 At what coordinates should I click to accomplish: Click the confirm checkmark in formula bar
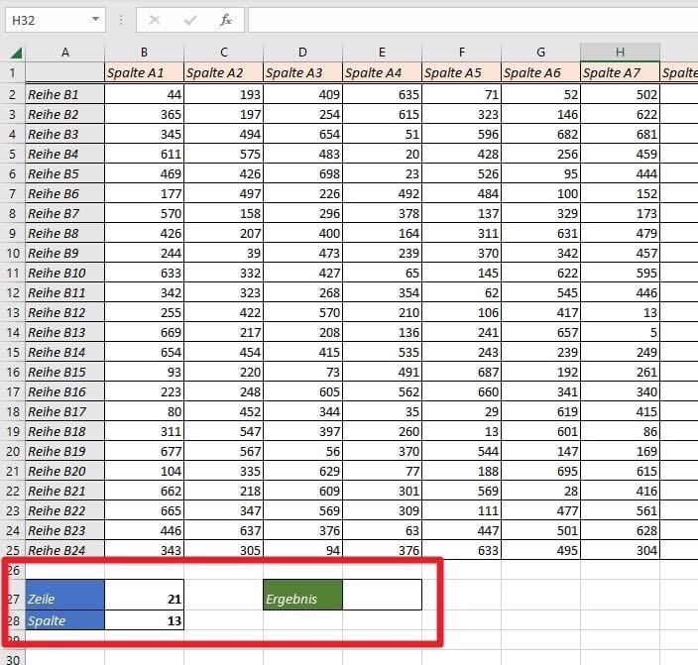tap(190, 20)
